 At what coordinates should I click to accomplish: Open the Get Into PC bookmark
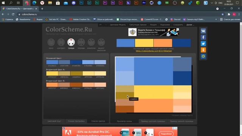coord(56,19)
